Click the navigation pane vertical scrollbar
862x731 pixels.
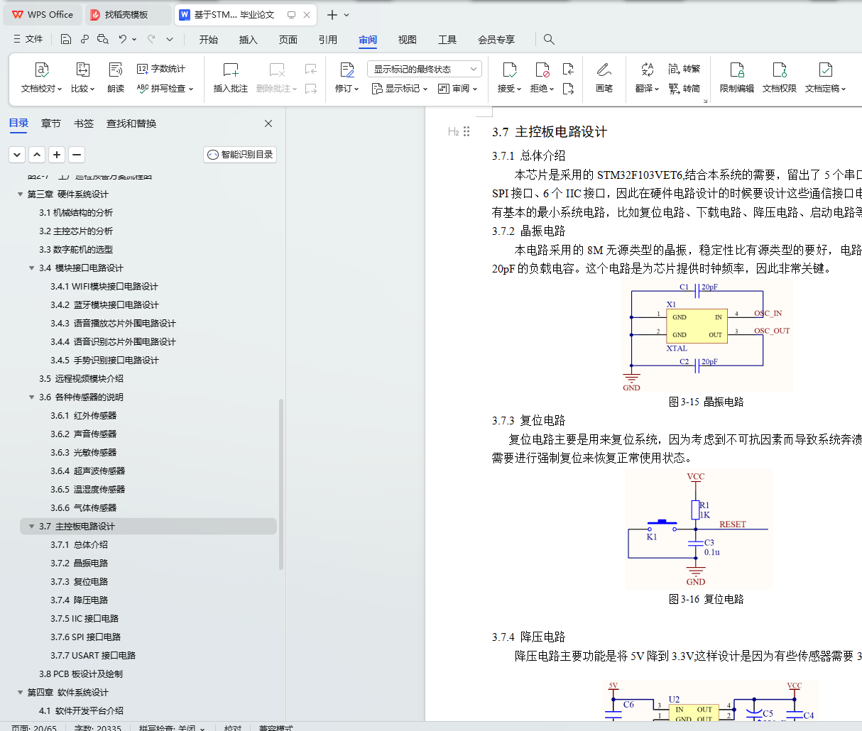(281, 484)
